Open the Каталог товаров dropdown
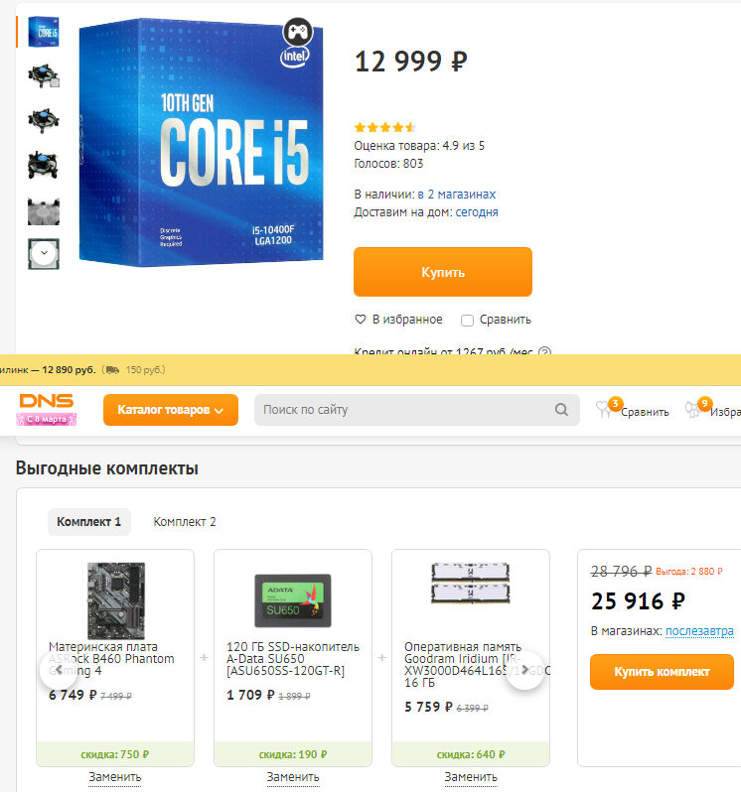The height and width of the screenshot is (792, 741). coord(170,410)
